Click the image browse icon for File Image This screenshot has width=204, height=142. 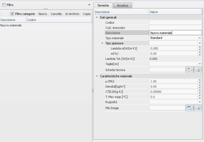click(x=189, y=108)
